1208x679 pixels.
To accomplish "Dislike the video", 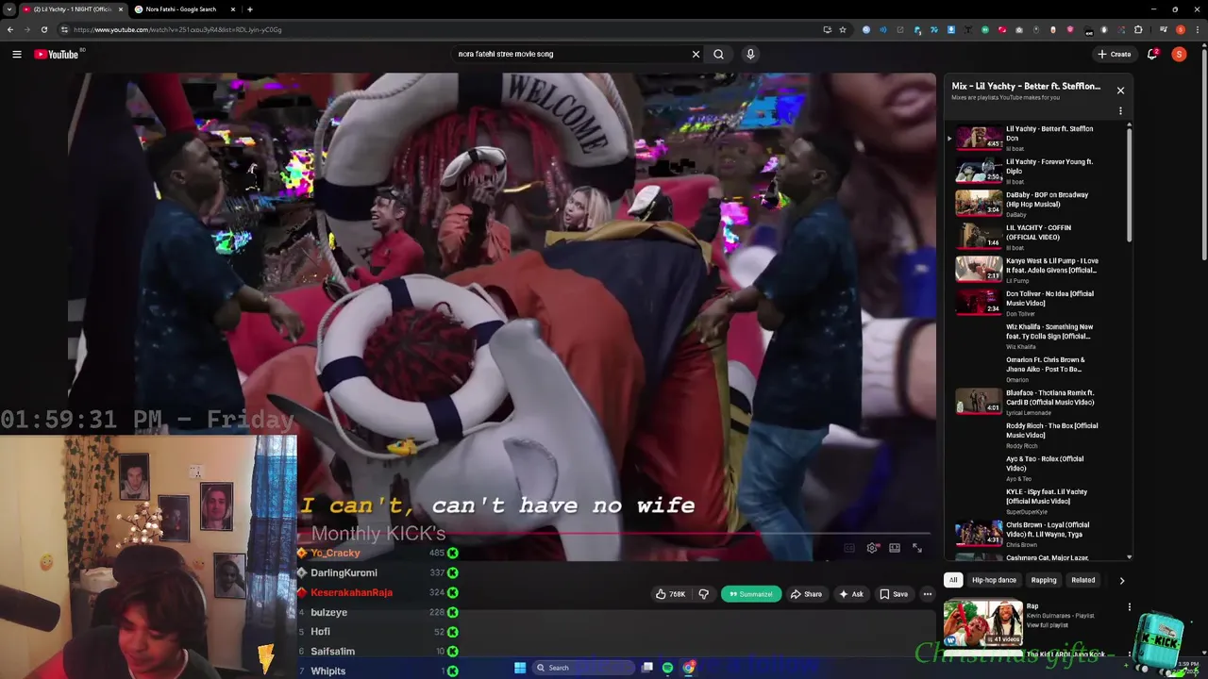I will coord(703,594).
